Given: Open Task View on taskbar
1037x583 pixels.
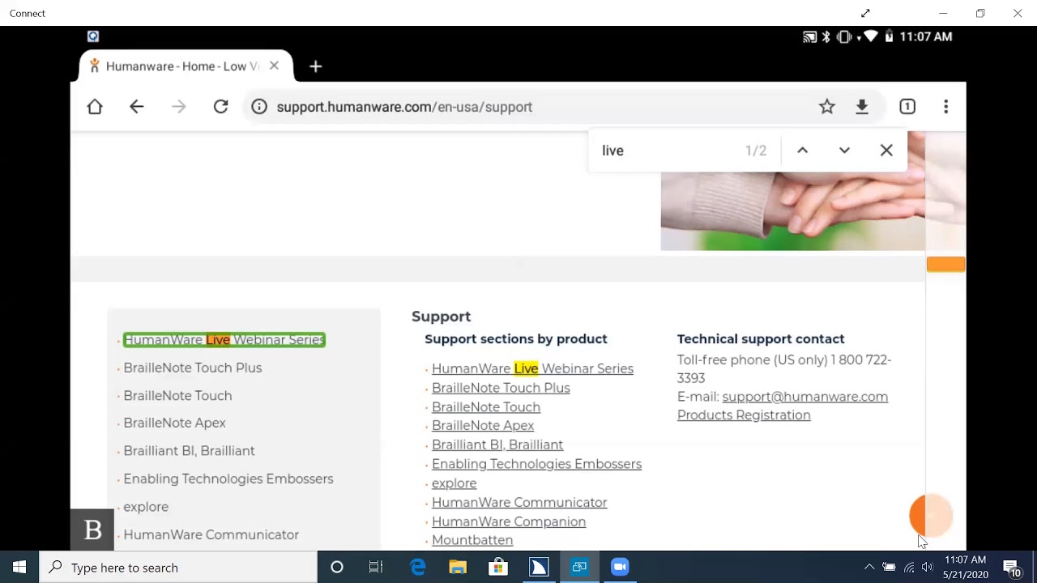Looking at the screenshot, I should tap(376, 568).
